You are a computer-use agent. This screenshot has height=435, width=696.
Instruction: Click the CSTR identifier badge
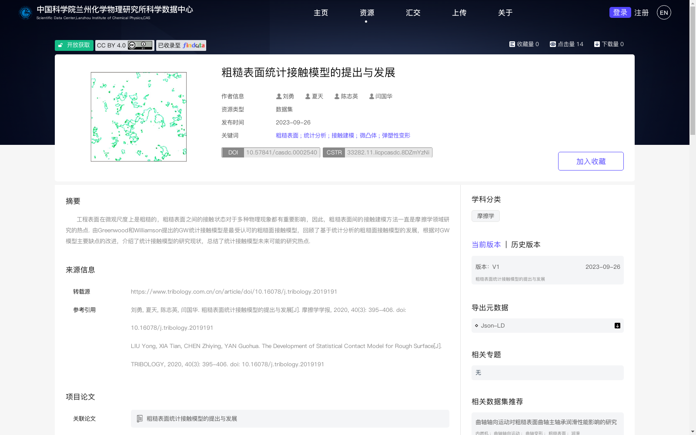tap(378, 152)
